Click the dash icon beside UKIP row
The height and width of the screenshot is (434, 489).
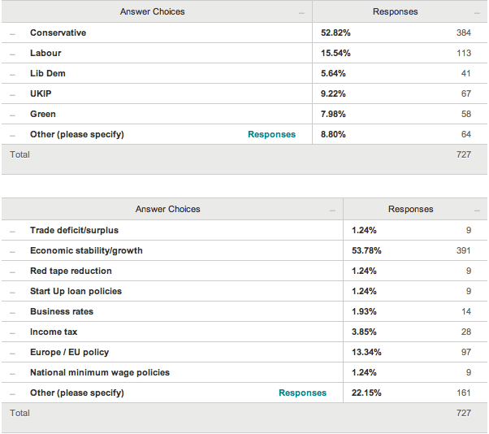pyautogui.click(x=13, y=94)
